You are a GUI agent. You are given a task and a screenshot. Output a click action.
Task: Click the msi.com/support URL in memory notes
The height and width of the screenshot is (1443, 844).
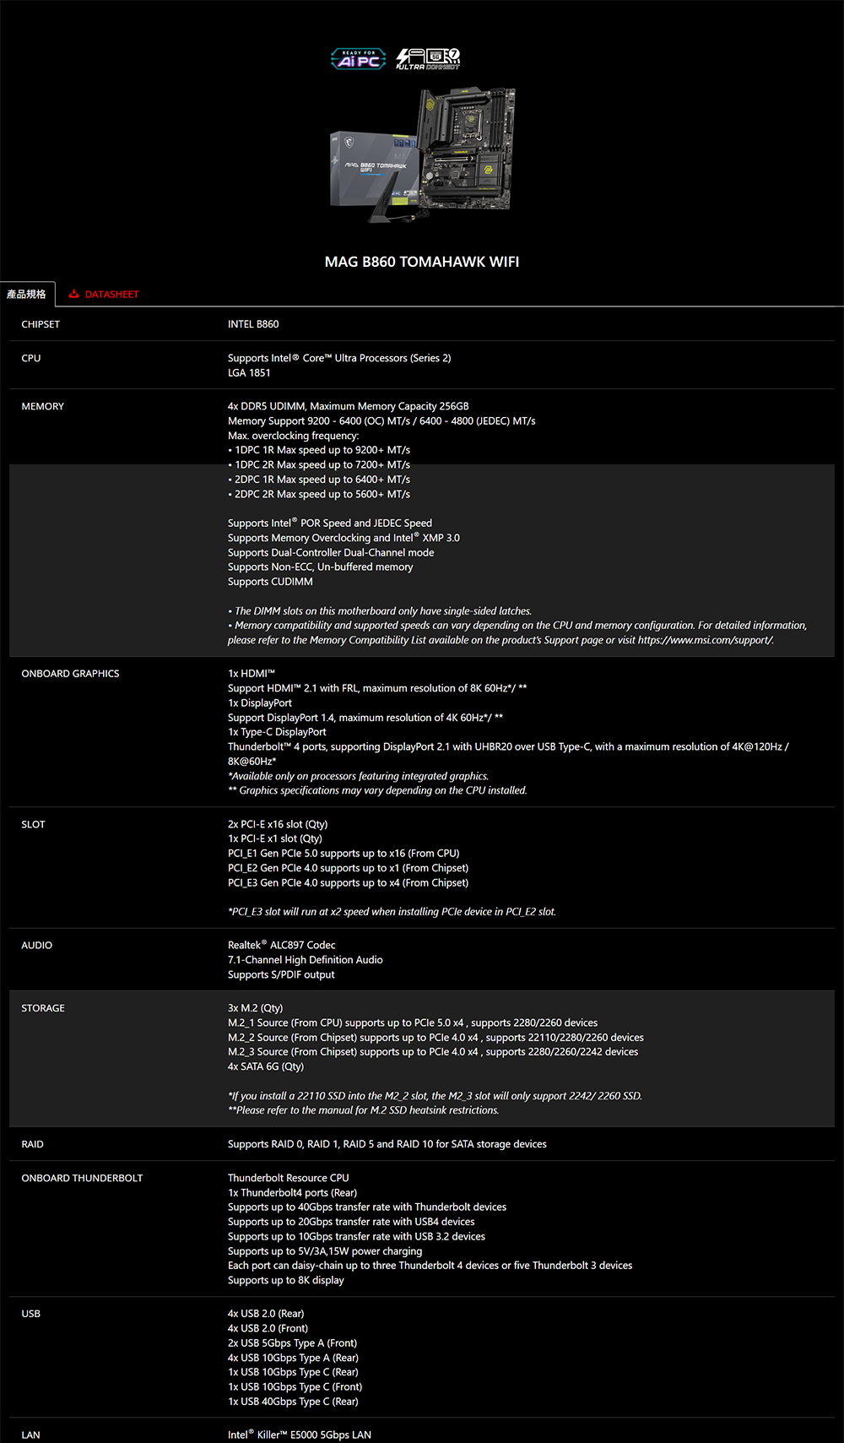coord(705,640)
